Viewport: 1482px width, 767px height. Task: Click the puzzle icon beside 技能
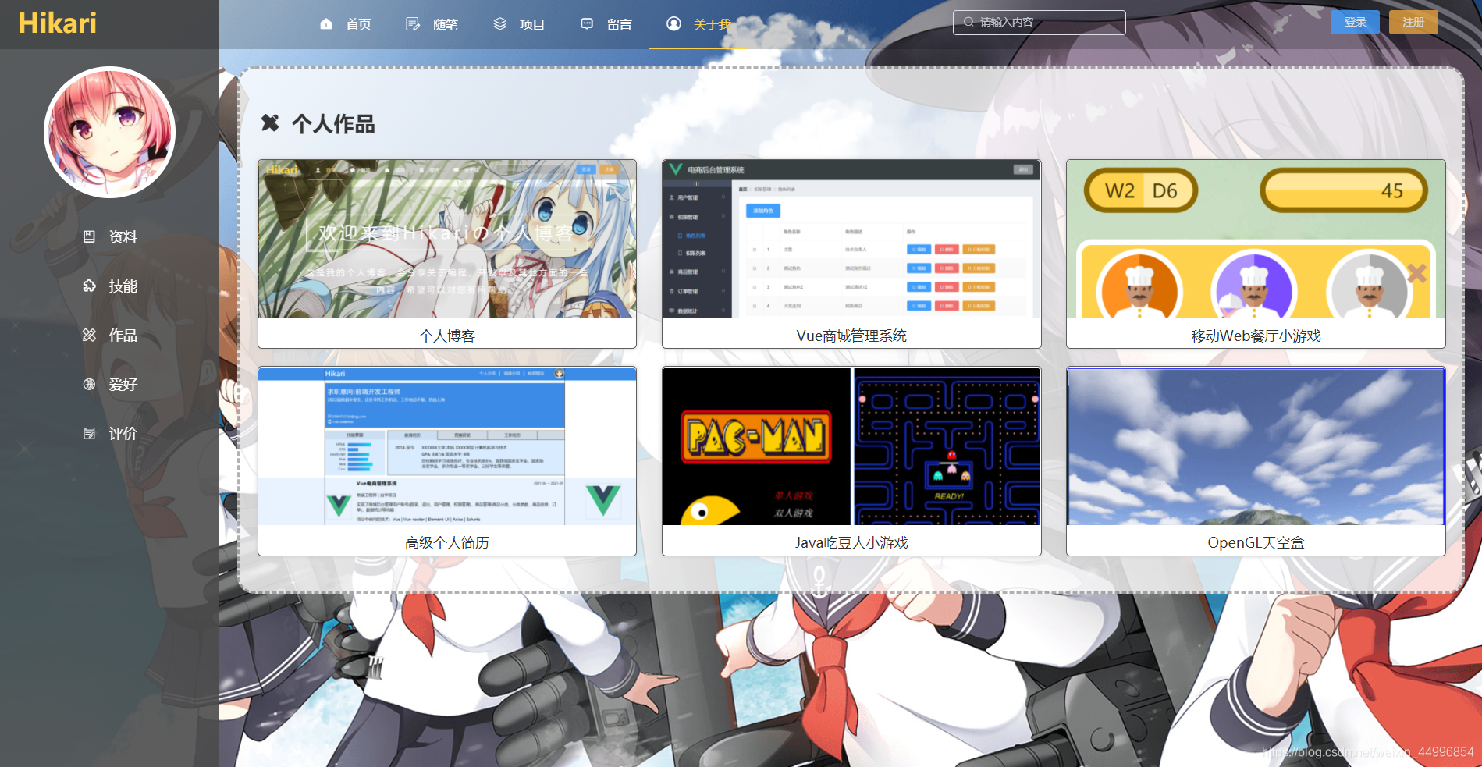(x=89, y=286)
